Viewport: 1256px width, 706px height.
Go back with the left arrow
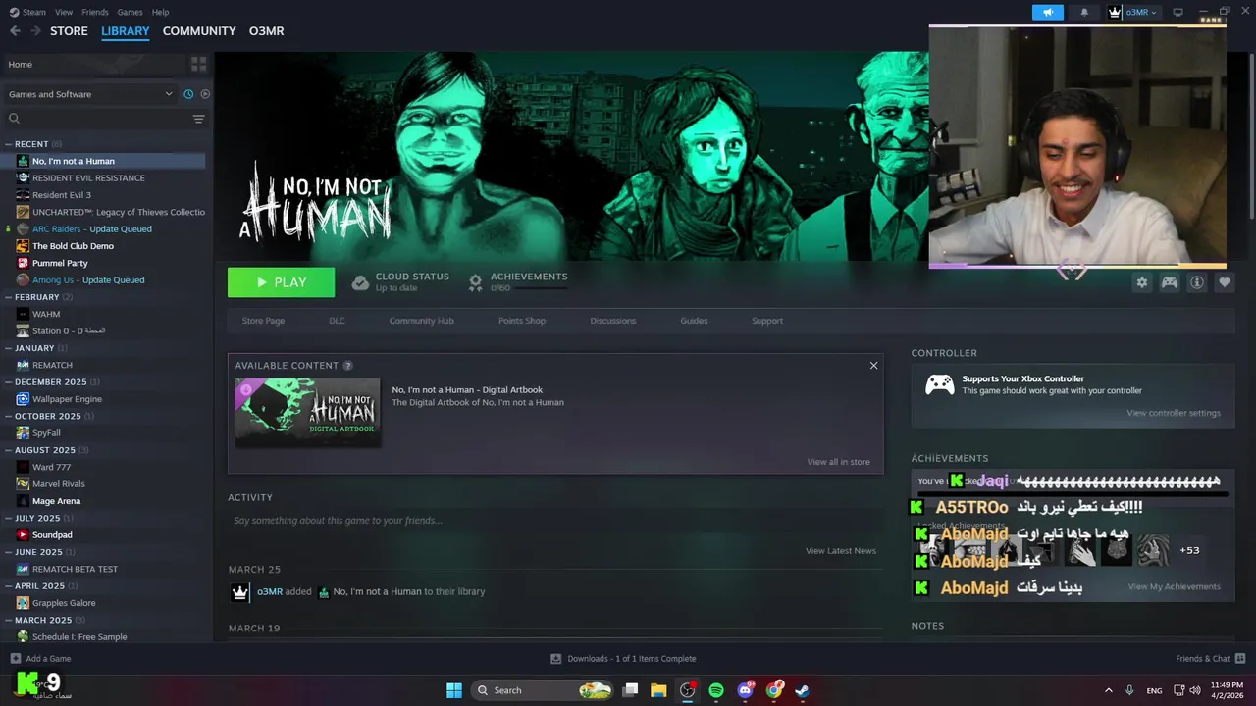(15, 31)
